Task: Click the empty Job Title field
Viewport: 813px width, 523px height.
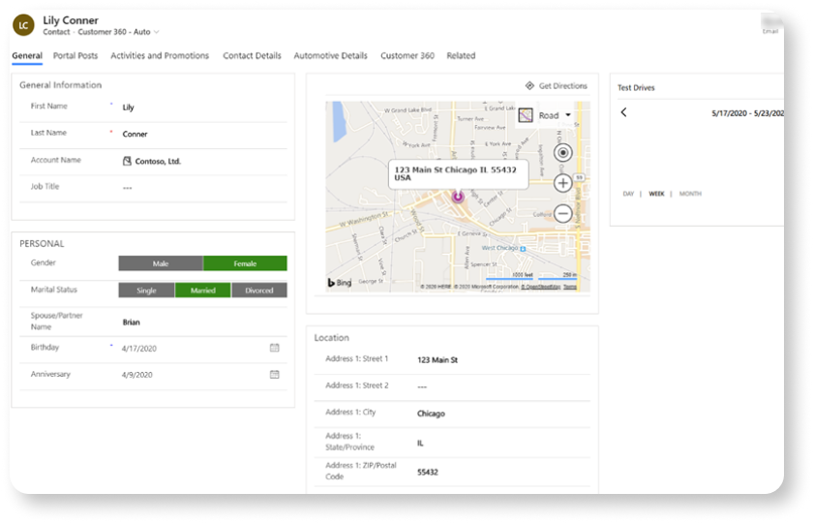Action: pyautogui.click(x=203, y=187)
